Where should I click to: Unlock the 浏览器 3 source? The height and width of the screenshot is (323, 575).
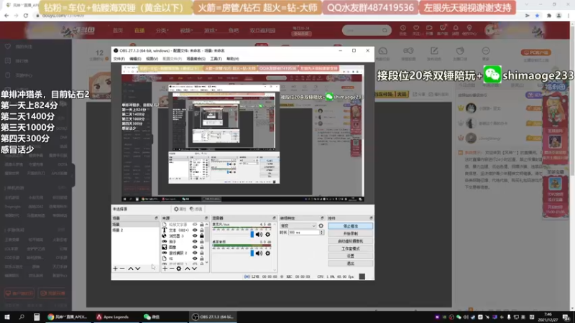point(202,236)
